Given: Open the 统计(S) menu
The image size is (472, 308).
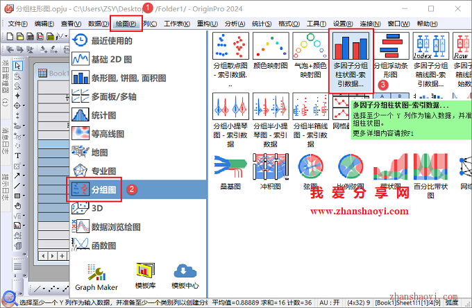Looking at the screenshot, I should (261, 24).
